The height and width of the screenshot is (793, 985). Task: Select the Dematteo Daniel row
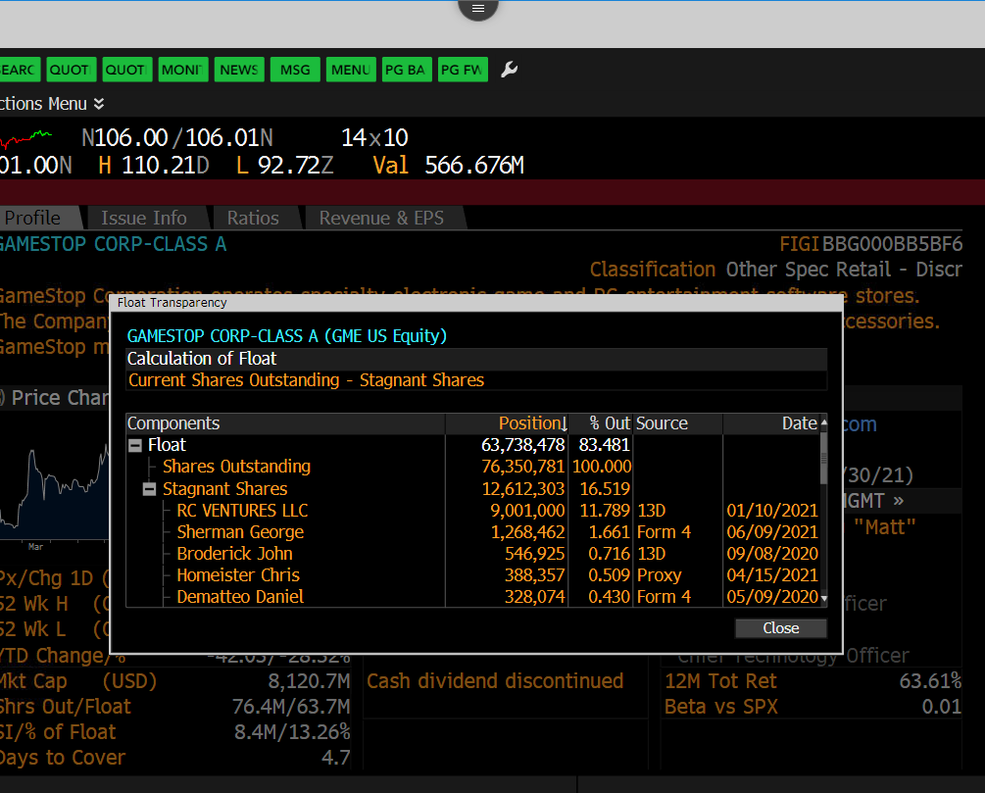473,597
